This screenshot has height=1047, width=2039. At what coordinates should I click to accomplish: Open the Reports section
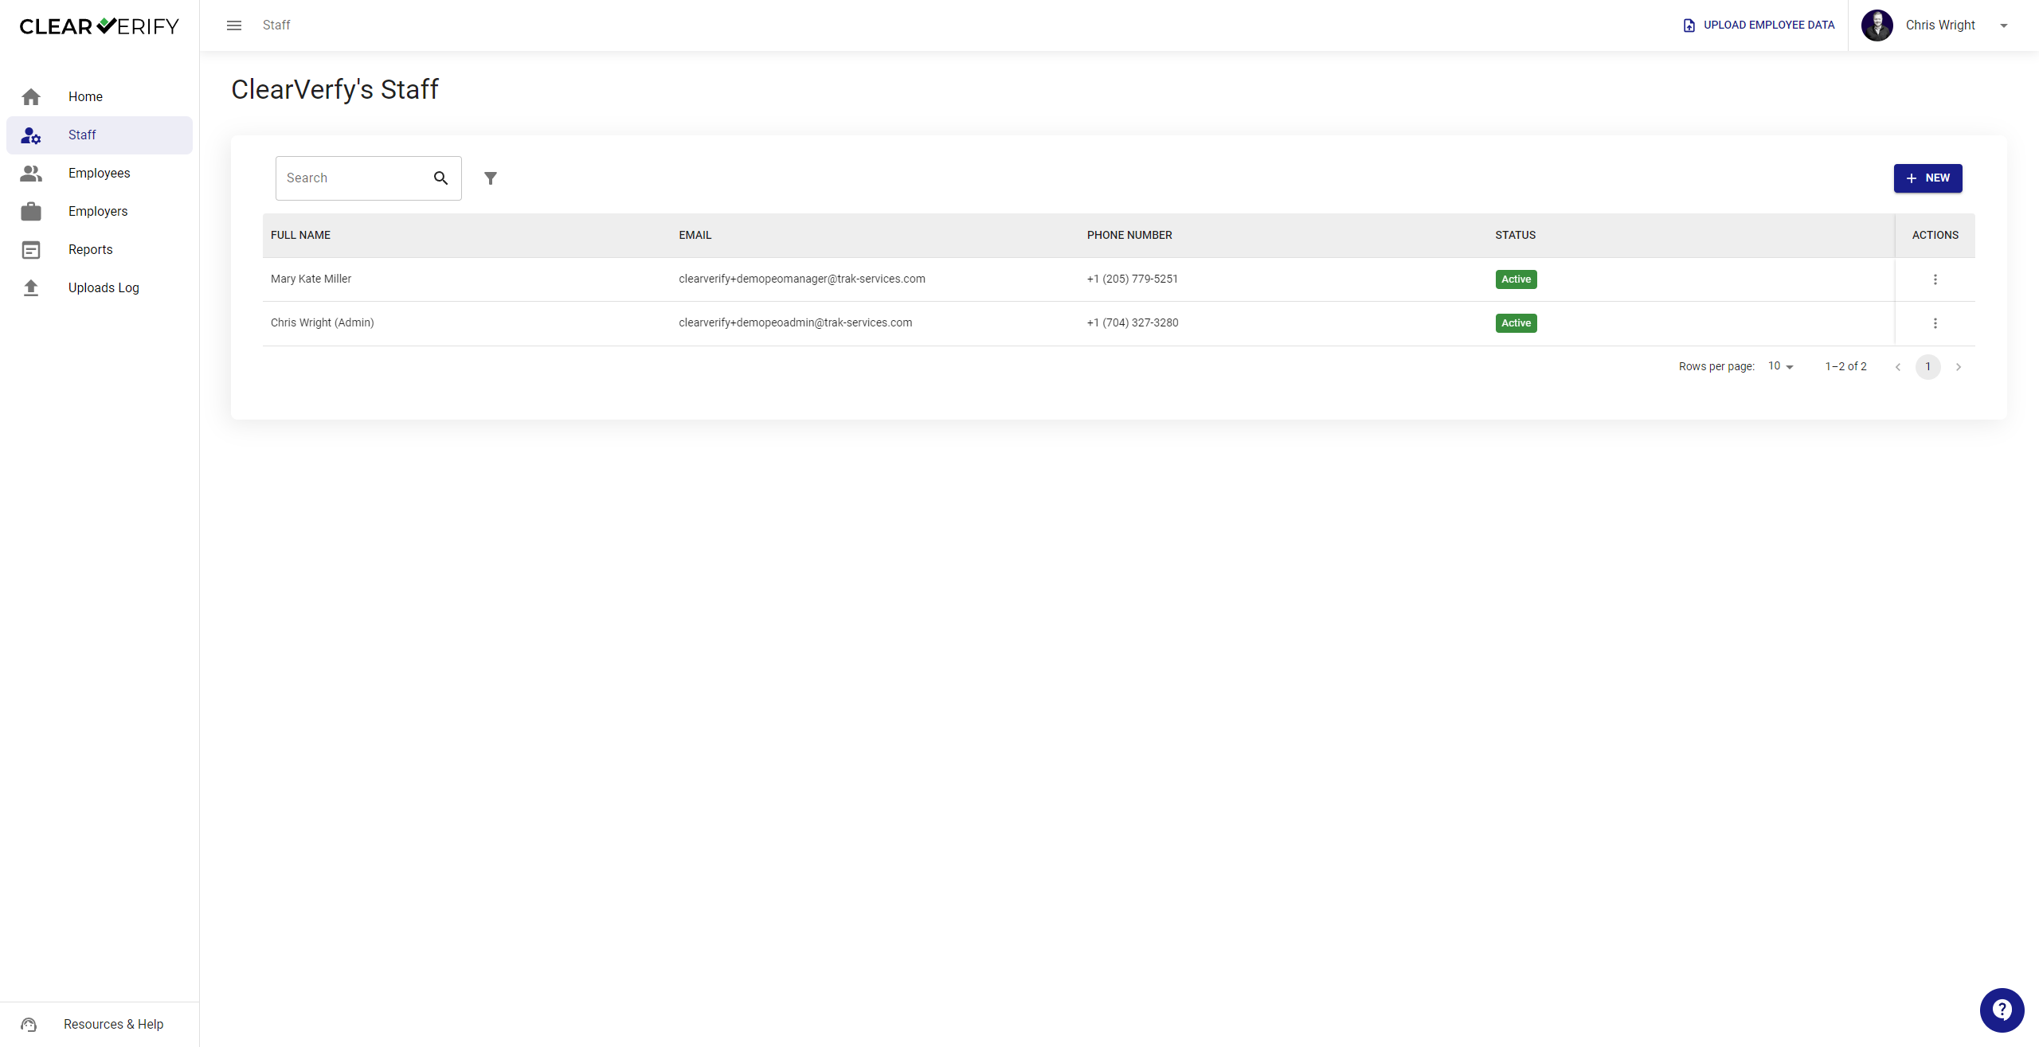tap(100, 250)
